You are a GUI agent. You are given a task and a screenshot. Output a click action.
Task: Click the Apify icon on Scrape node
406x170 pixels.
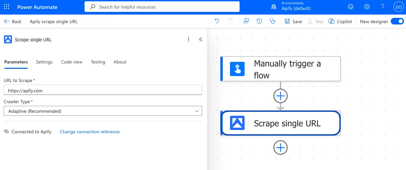tap(237, 123)
